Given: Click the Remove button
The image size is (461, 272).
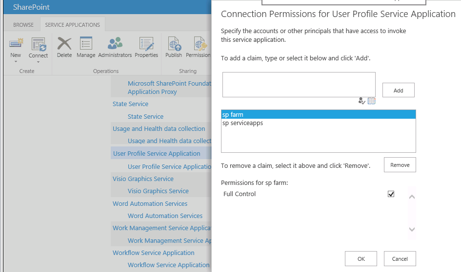Looking at the screenshot, I should coord(400,165).
